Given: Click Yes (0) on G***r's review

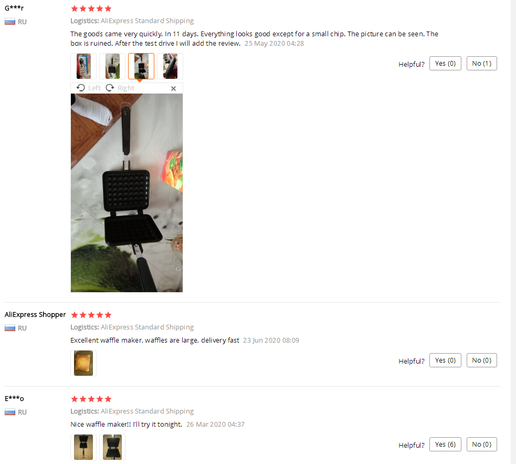Looking at the screenshot, I should pyautogui.click(x=445, y=64).
